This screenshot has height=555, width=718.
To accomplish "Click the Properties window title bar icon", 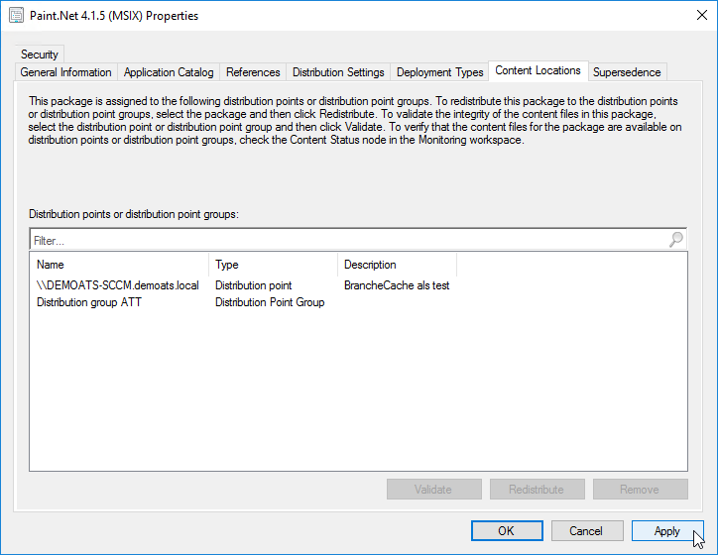I will pos(16,16).
